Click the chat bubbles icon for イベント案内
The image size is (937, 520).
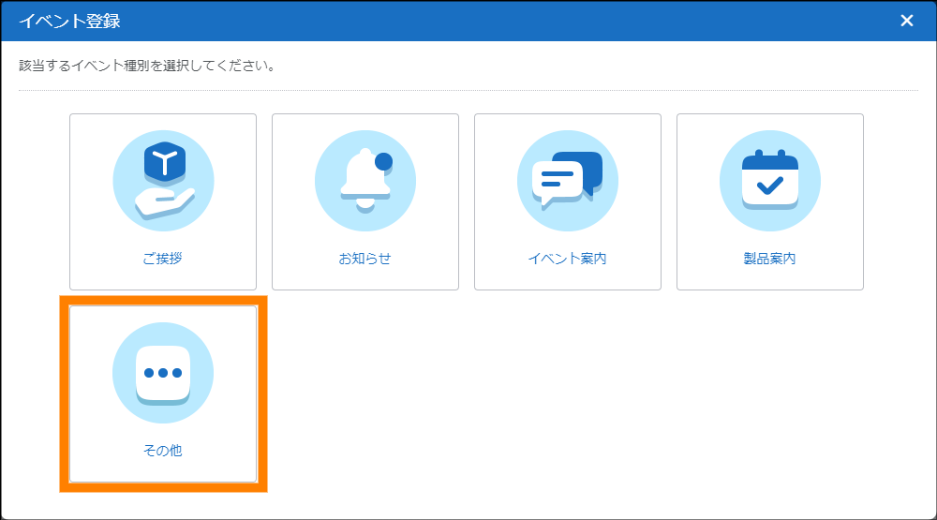click(567, 181)
